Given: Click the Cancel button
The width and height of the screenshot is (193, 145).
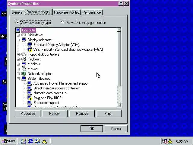Looking at the screenshot, I should tap(116, 129).
